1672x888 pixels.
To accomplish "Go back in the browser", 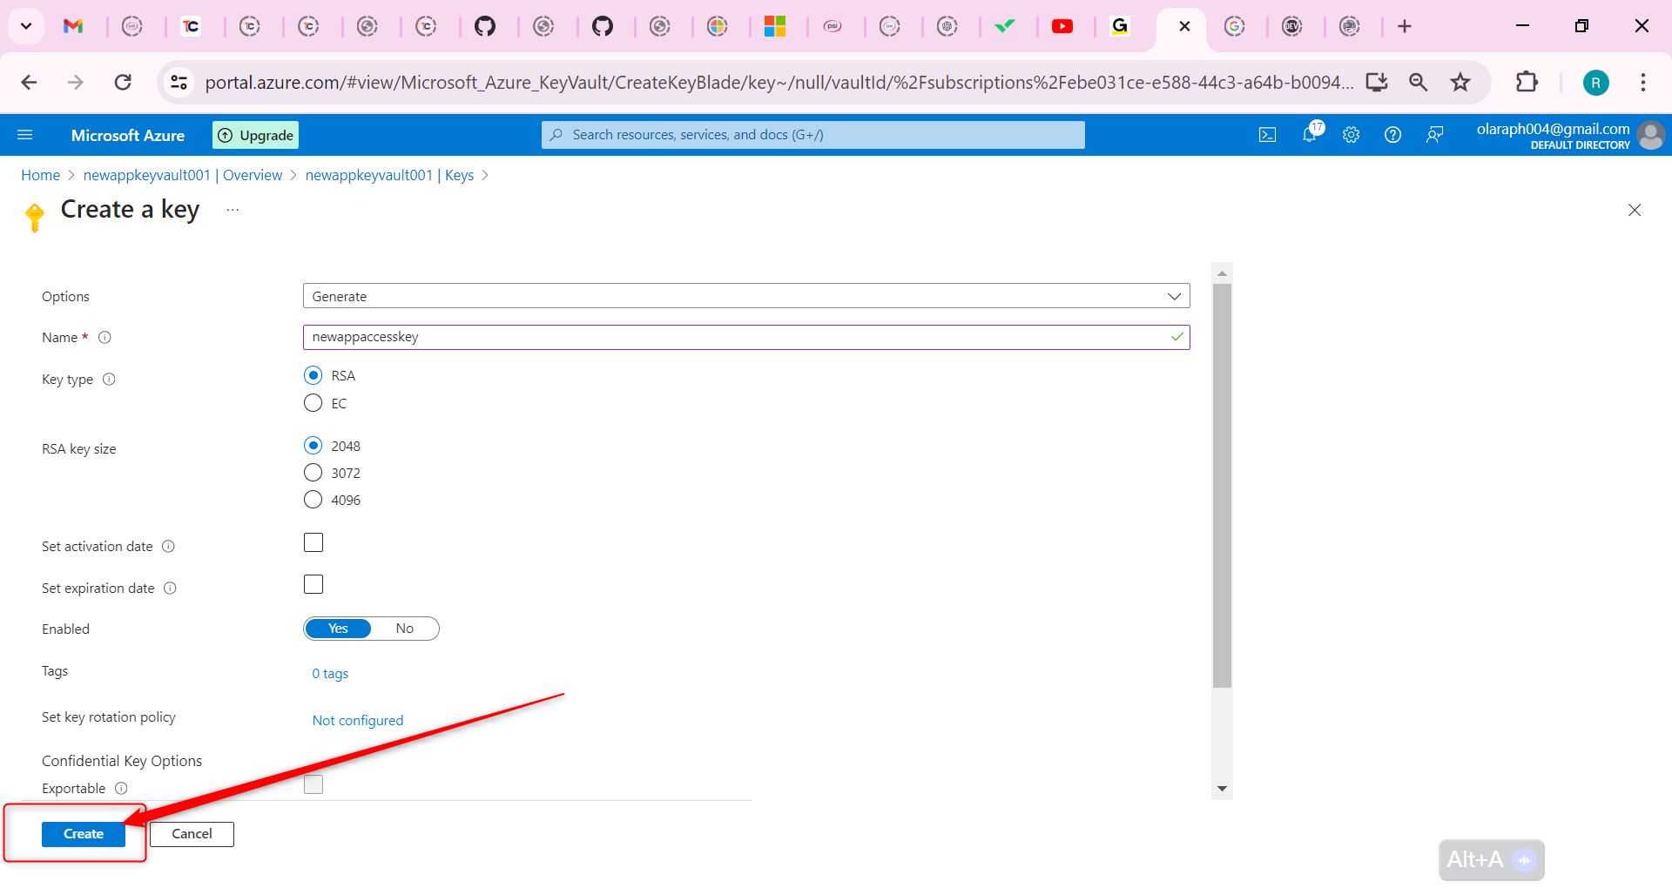I will 29,83.
